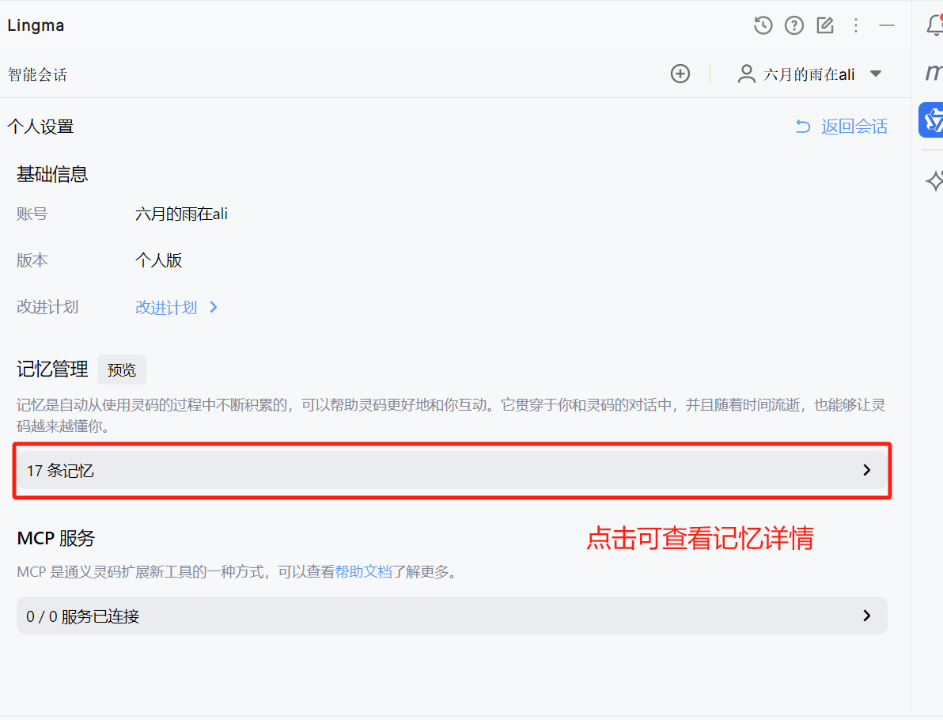Click the plus icon next to 智能会话

pos(680,74)
